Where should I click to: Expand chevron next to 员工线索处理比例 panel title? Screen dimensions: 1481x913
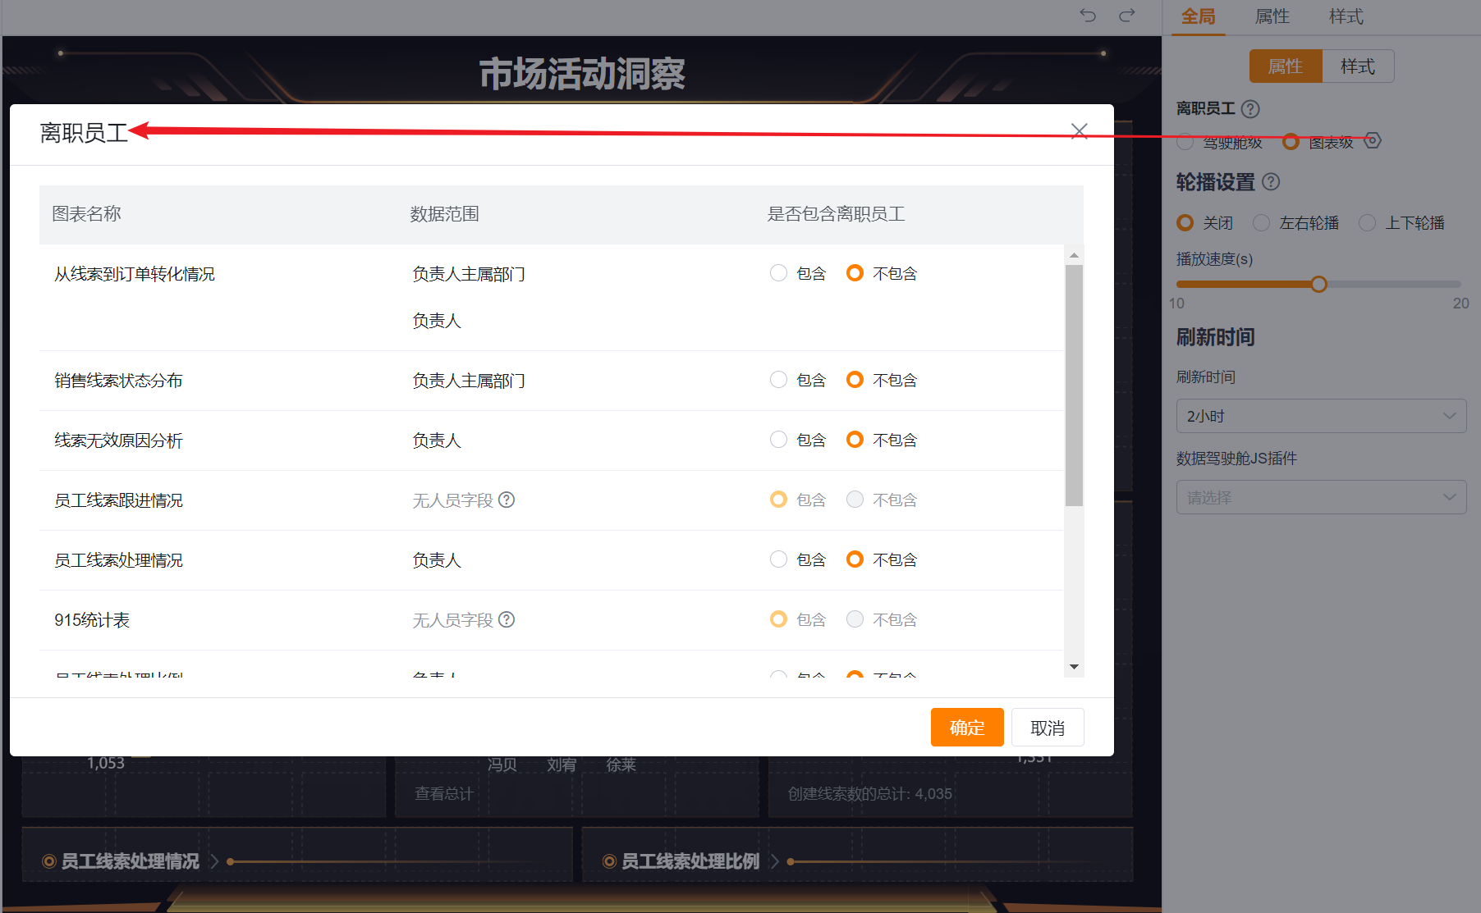(x=774, y=861)
